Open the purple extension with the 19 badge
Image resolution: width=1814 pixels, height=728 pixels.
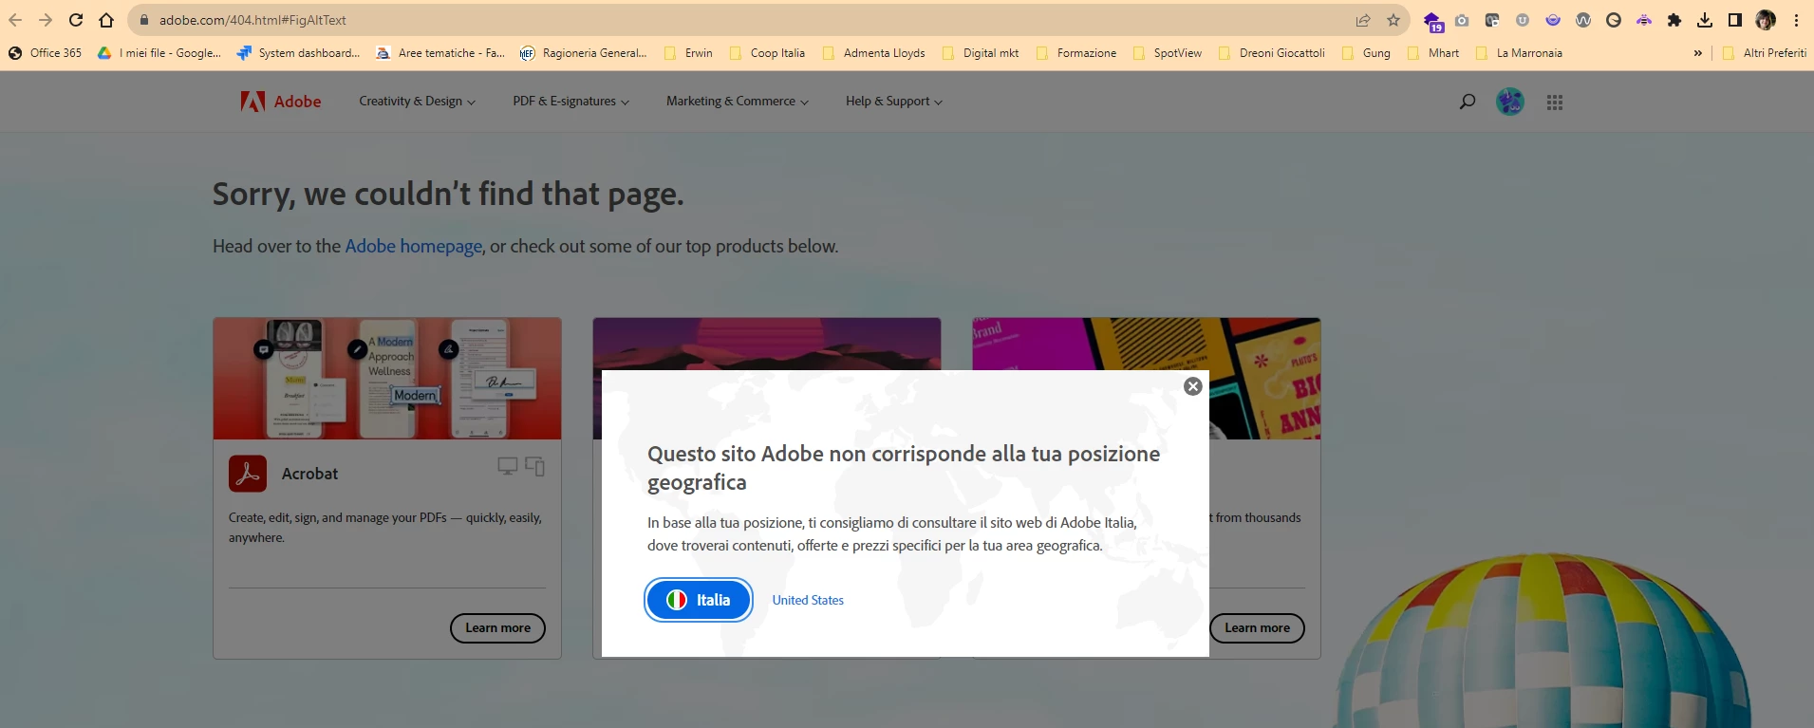(1432, 21)
